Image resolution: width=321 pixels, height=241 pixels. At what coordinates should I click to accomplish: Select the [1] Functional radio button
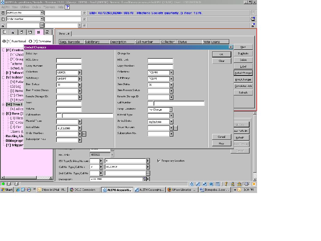pos(4,41)
